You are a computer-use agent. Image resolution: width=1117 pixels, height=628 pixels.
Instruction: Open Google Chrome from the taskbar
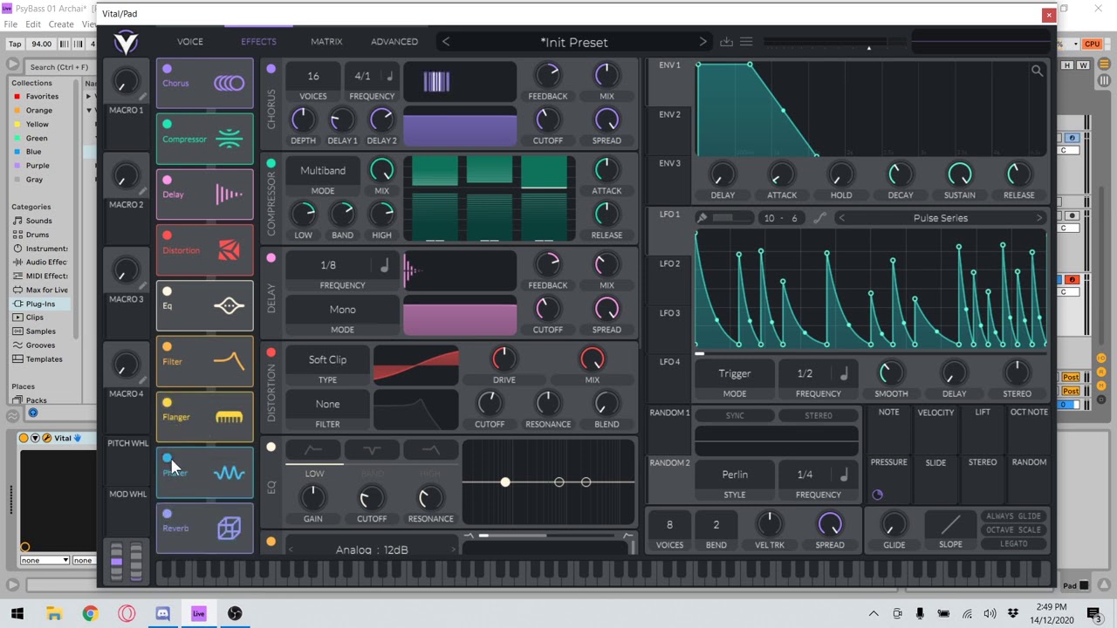pyautogui.click(x=90, y=613)
